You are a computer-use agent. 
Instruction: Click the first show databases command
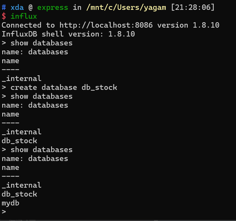41,43
